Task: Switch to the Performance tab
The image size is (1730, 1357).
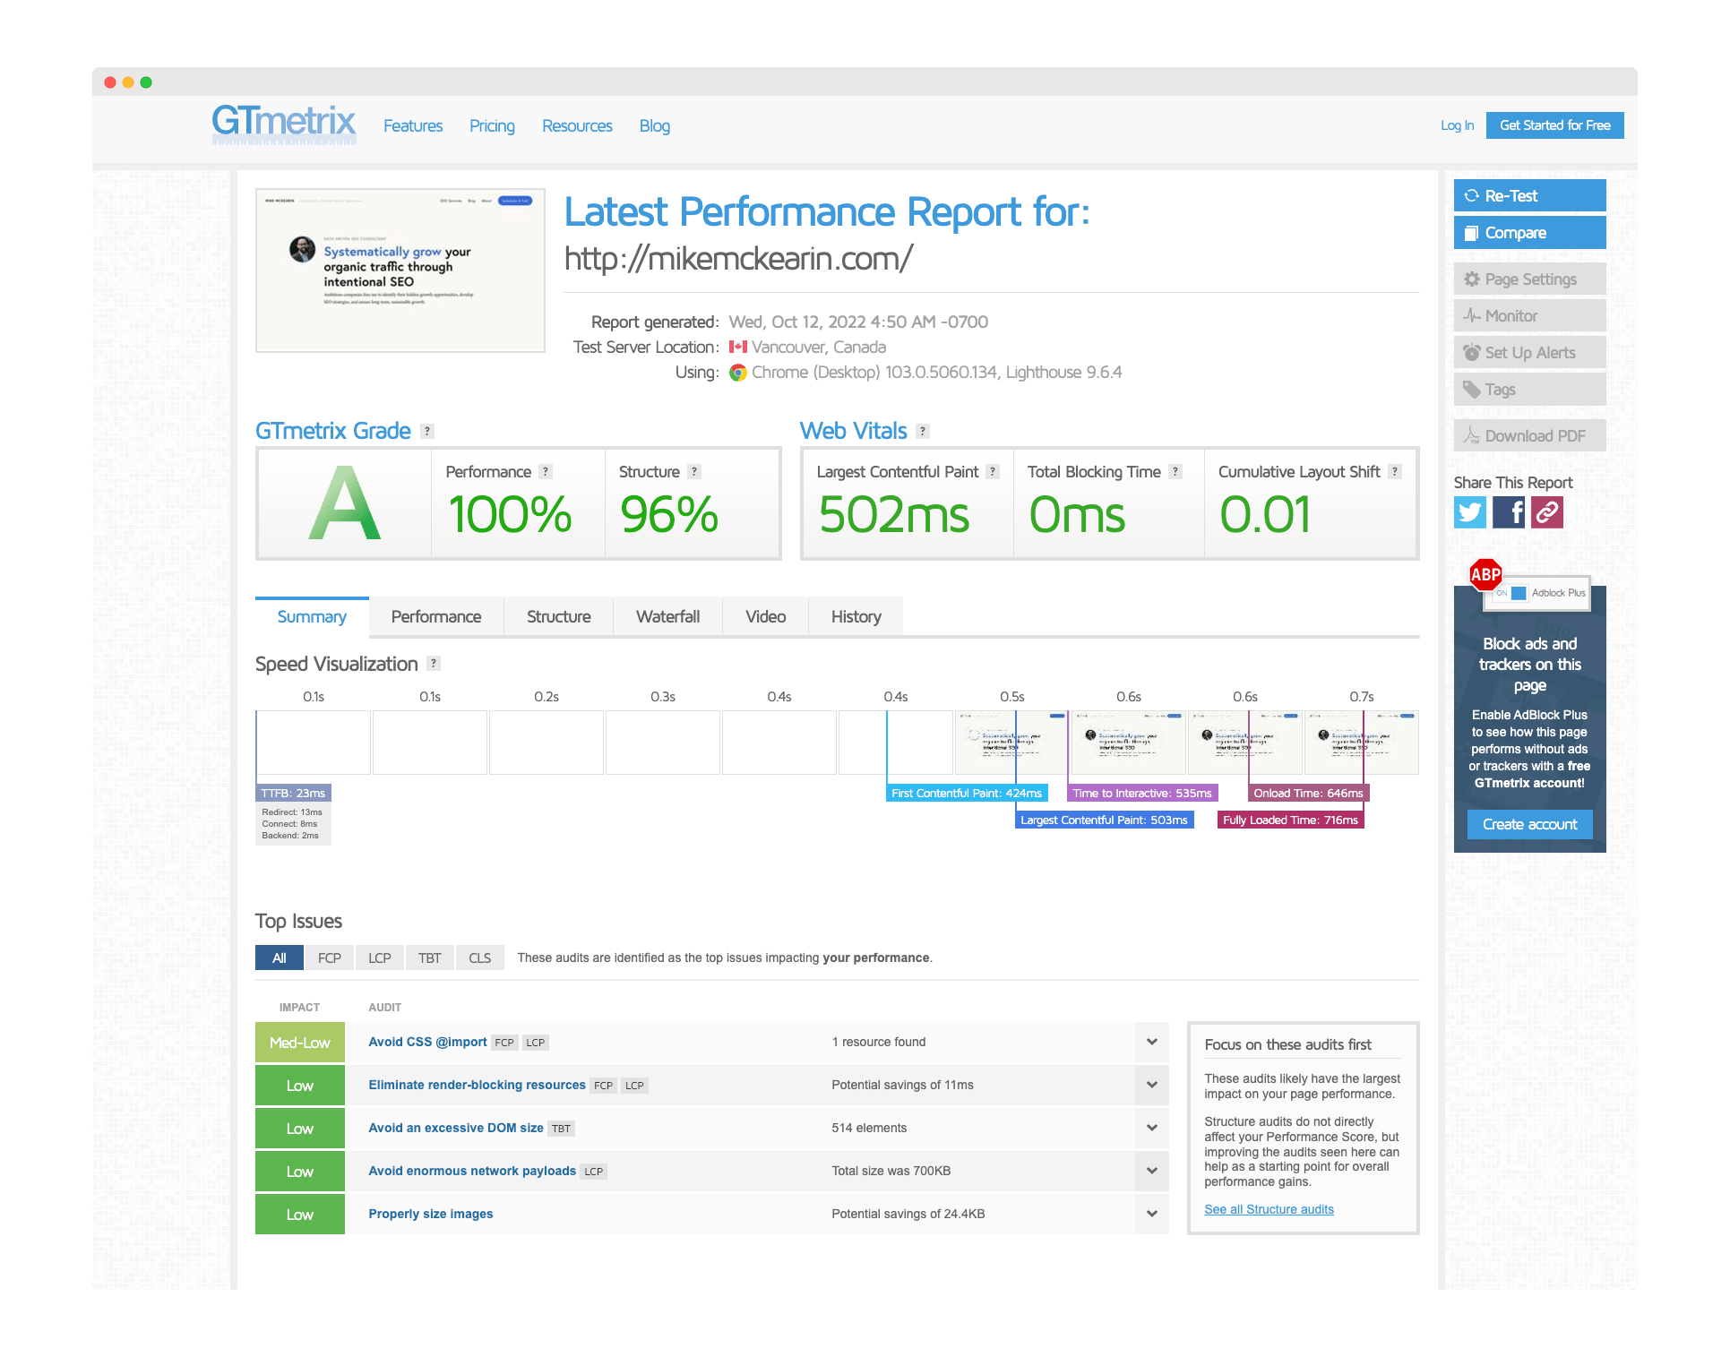Action: pos(436,617)
